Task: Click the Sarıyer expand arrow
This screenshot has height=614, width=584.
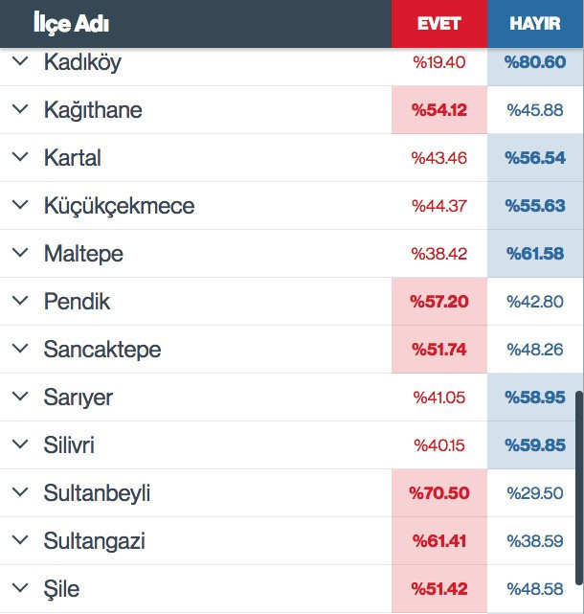Action: point(21,398)
